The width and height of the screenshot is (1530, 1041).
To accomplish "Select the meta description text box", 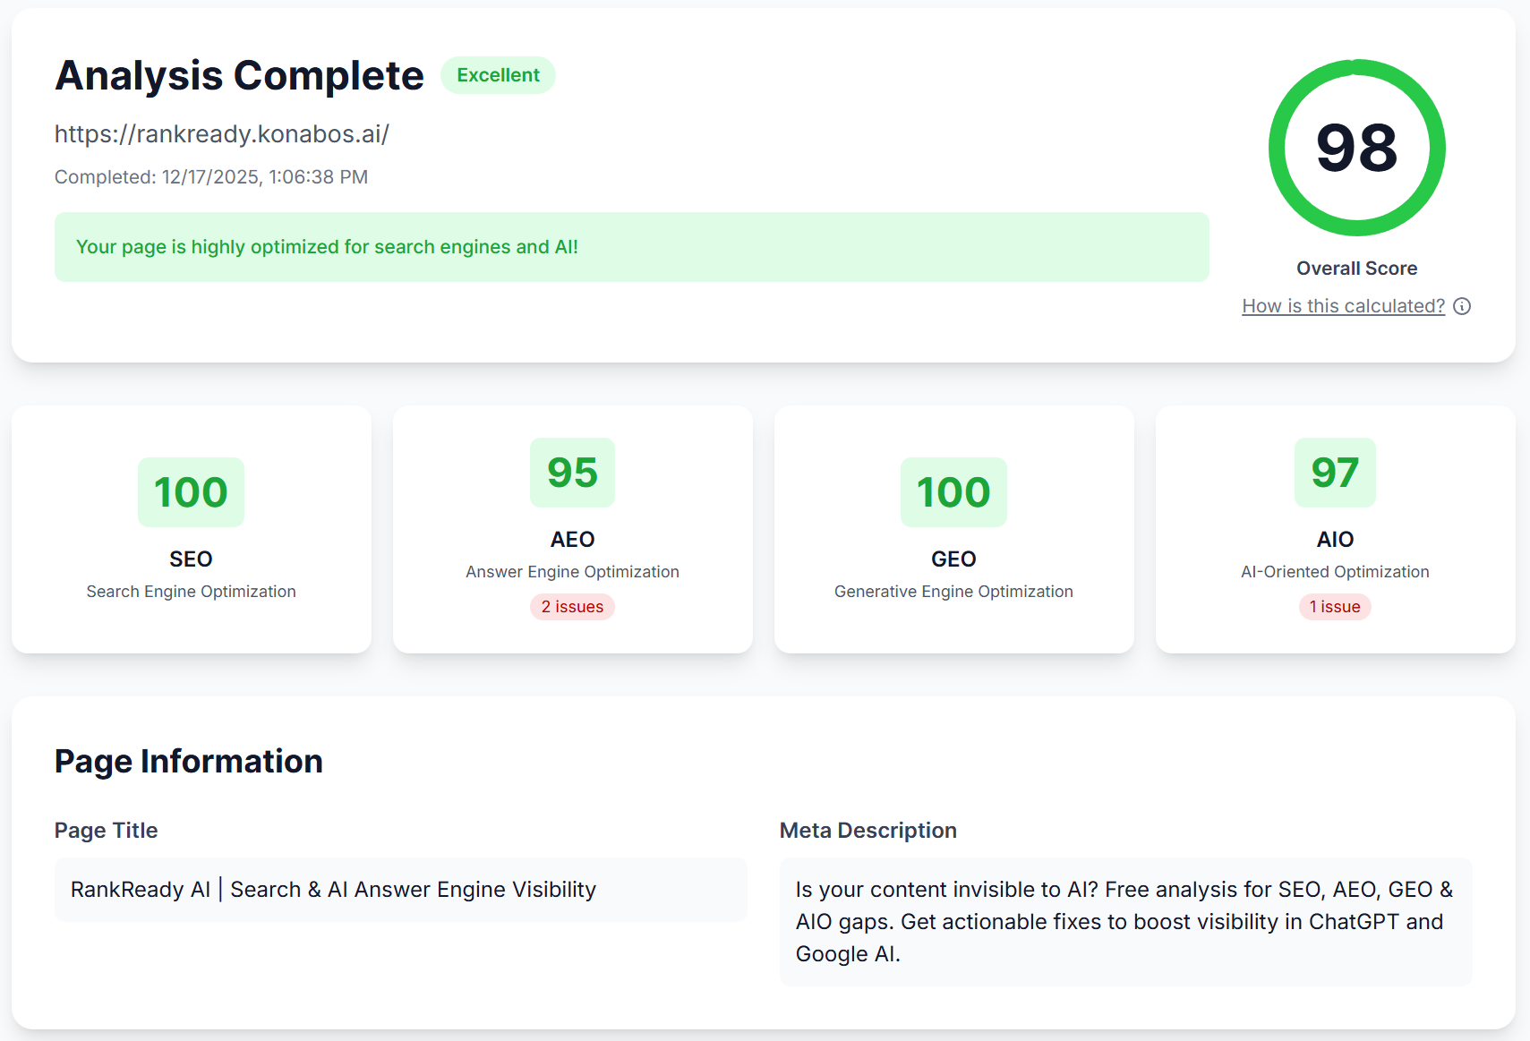I will click(x=1126, y=922).
